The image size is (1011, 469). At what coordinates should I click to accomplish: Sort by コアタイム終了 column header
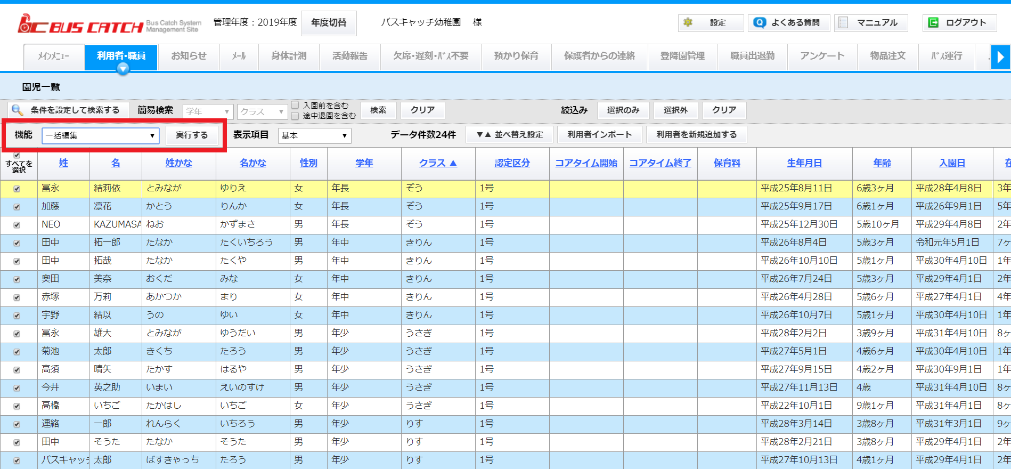(x=660, y=163)
